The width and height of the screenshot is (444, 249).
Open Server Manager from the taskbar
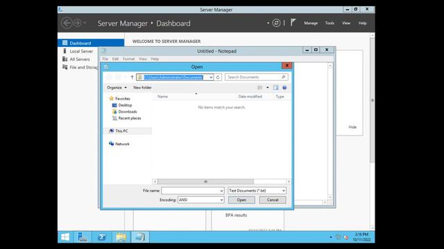coord(83,237)
